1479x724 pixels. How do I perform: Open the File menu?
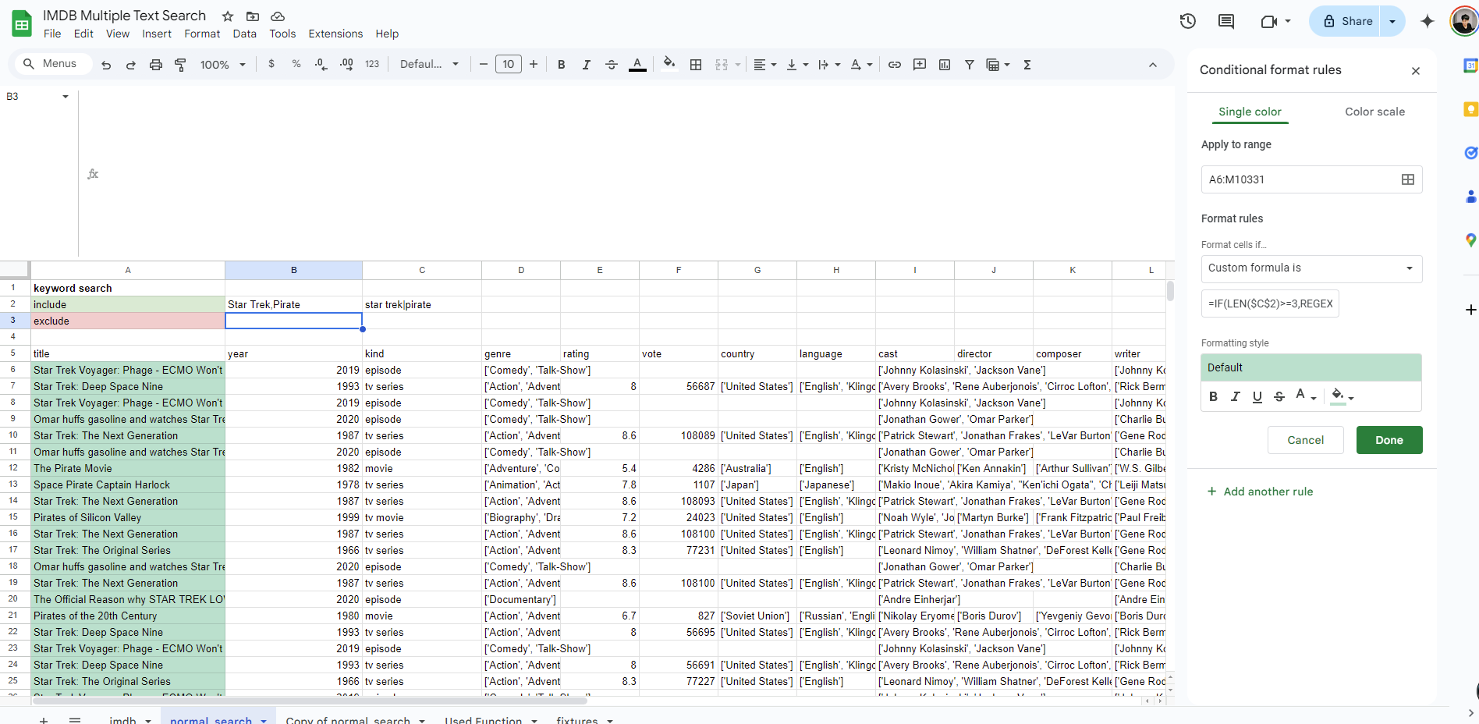[x=52, y=34]
